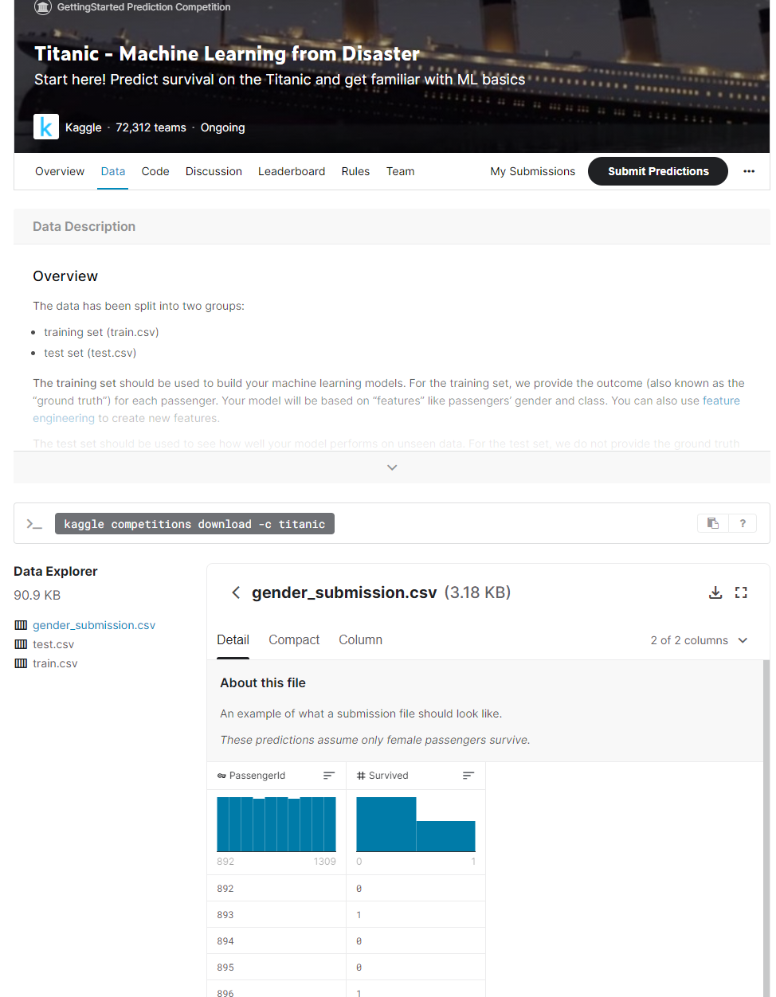Viewport: 776px width, 997px height.
Task: Click the competition trophy icon at top
Action: click(43, 7)
